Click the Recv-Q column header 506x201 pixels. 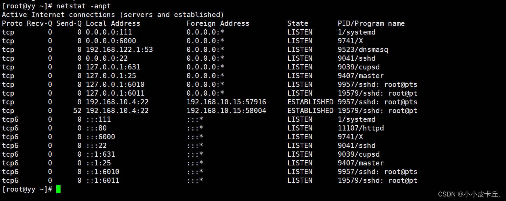(x=39, y=23)
